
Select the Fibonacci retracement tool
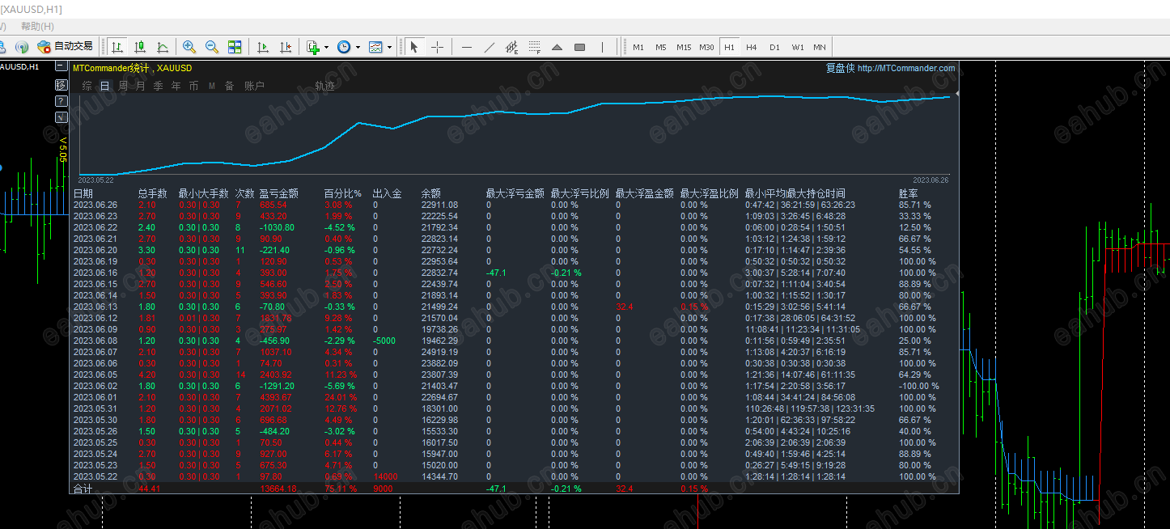pyautogui.click(x=534, y=47)
